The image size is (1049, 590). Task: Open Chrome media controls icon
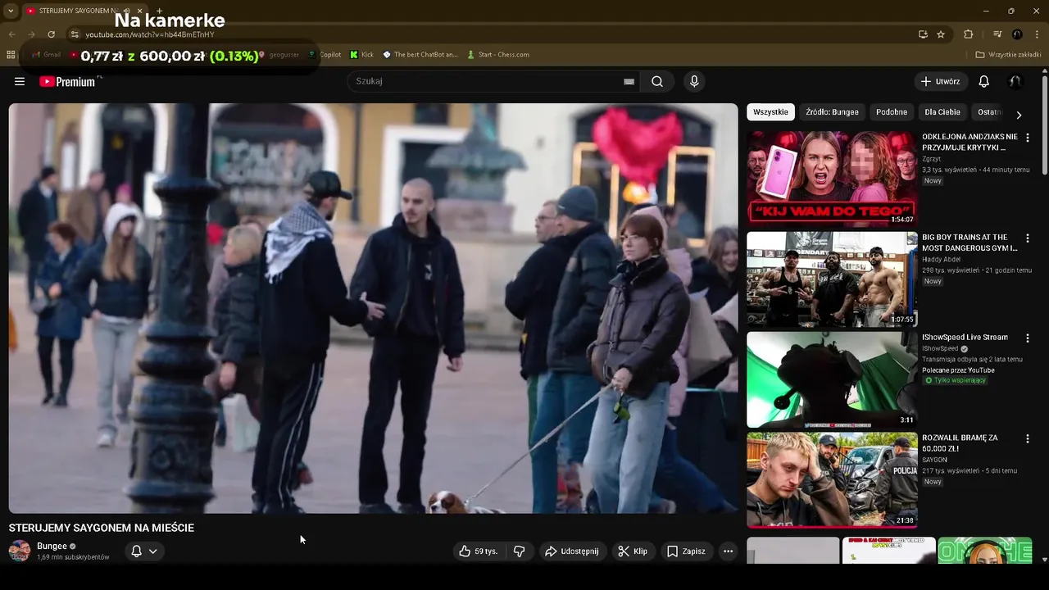click(x=997, y=34)
